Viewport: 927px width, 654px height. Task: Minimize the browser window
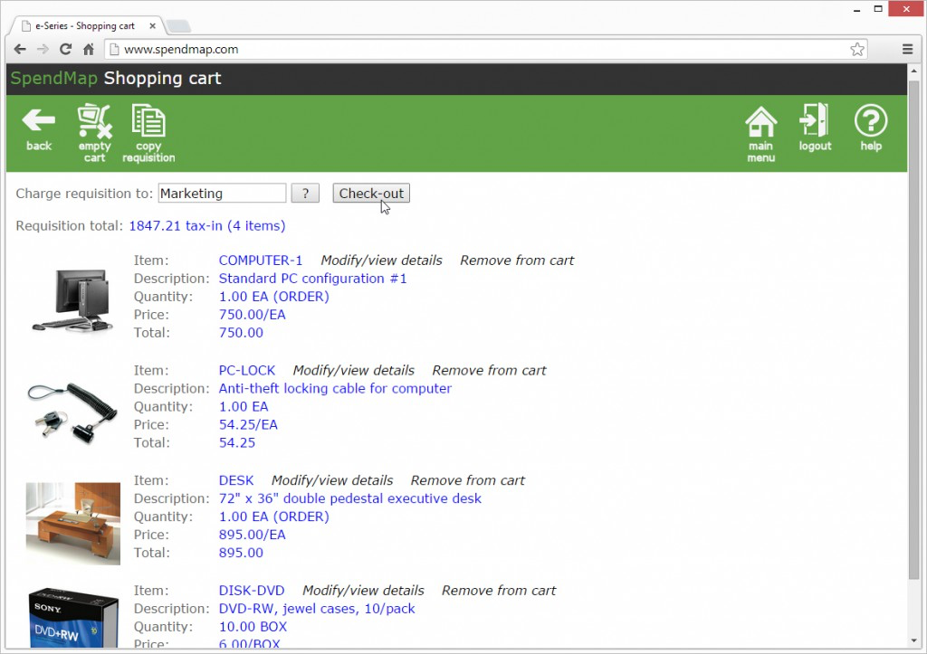pyautogui.click(x=856, y=9)
